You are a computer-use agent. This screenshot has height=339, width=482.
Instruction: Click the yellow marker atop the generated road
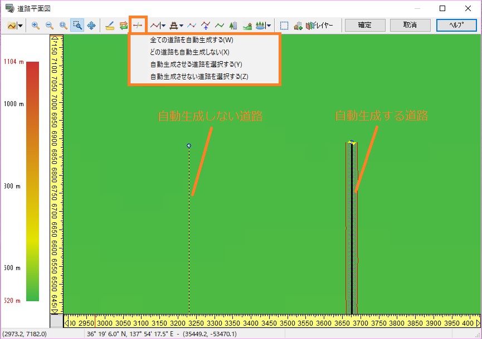(352, 142)
